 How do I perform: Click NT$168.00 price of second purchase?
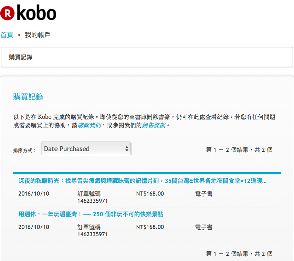coord(150,227)
